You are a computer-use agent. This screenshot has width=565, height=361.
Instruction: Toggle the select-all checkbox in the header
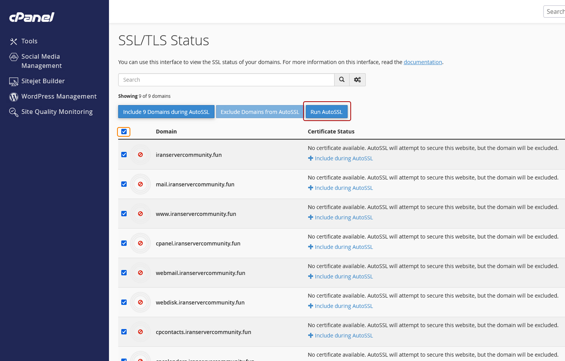pos(124,131)
